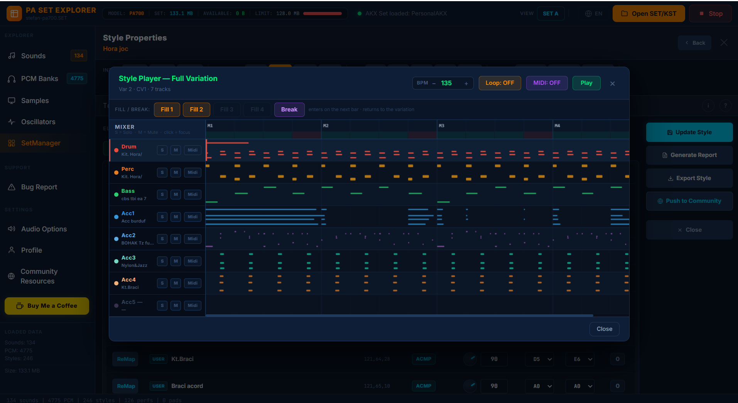This screenshot has width=738, height=403.
Task: Click ReMap for Kt.Braci
Action: tap(126, 359)
